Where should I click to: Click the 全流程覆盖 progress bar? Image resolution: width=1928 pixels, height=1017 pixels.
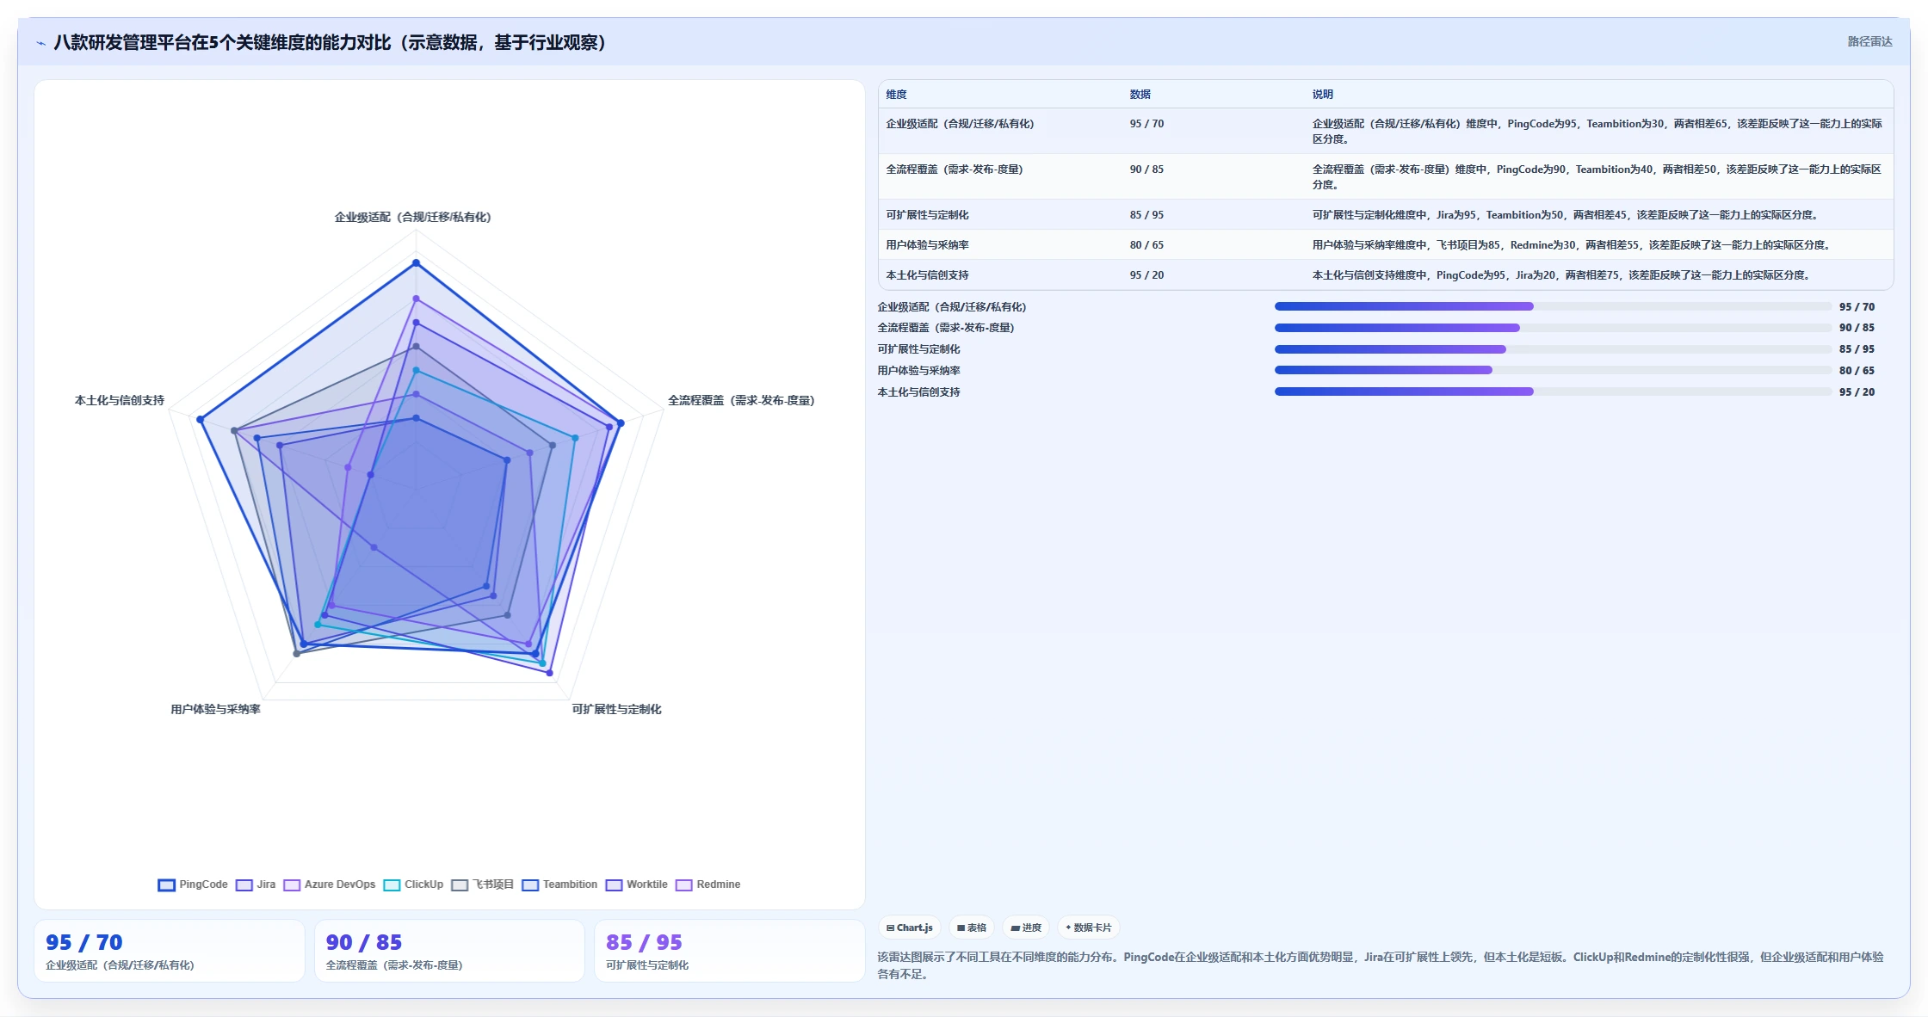1553,328
